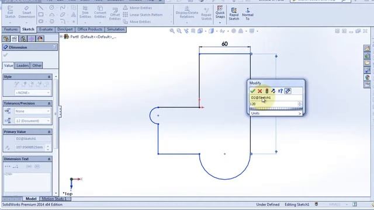Screen dimensions: 374x210
Task: Open the Quick Snaps tool
Action: (x=220, y=12)
